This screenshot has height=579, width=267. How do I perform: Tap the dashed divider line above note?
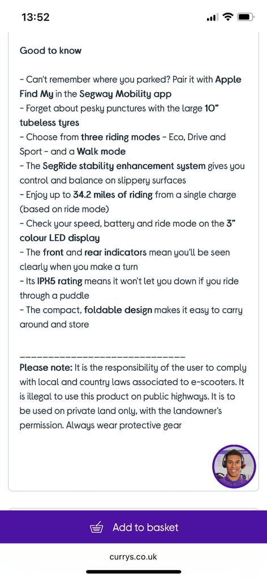click(x=102, y=357)
